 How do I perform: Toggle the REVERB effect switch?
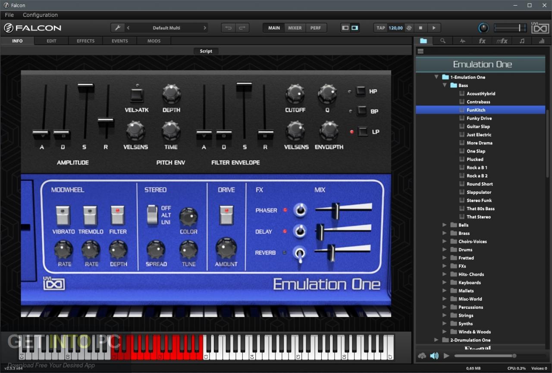point(300,253)
